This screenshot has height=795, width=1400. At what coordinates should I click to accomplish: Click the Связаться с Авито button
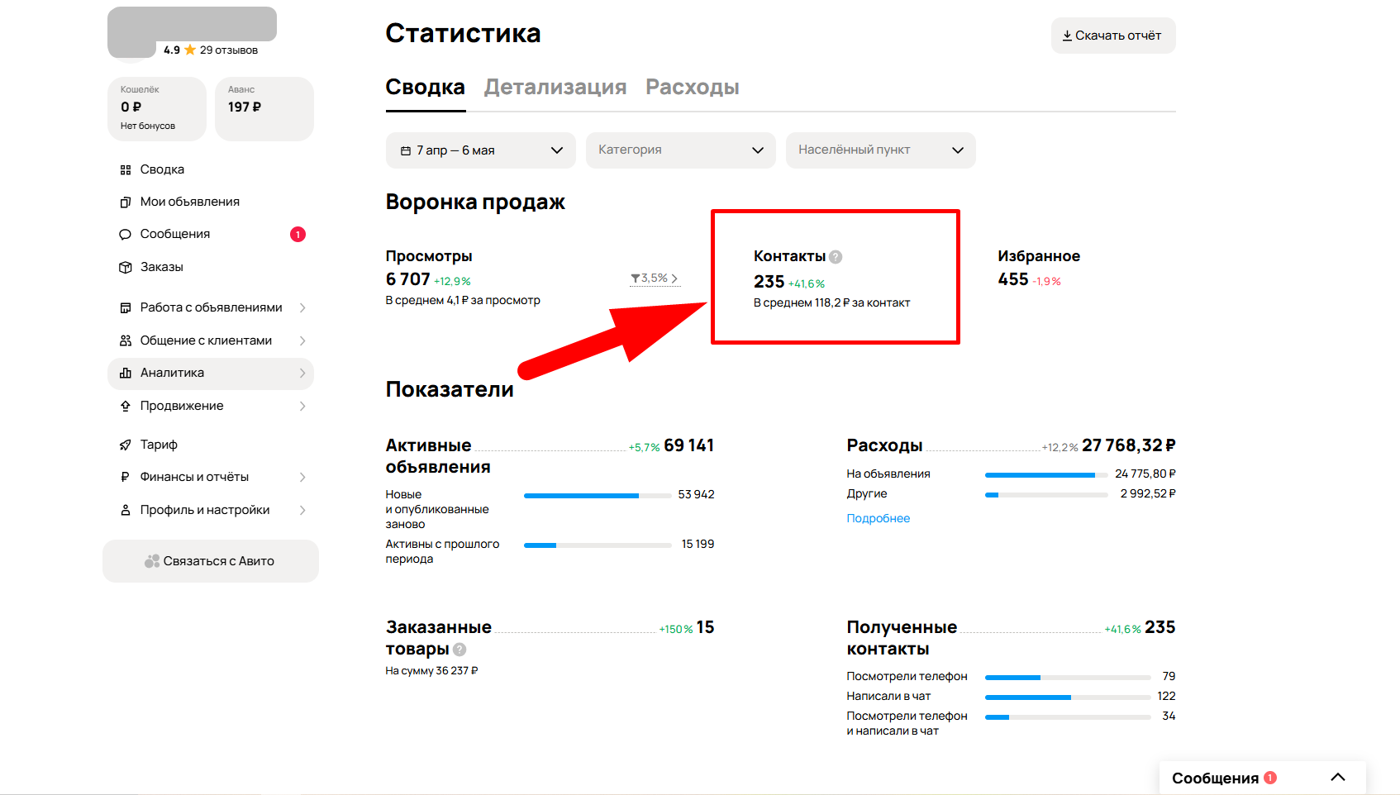click(x=210, y=561)
